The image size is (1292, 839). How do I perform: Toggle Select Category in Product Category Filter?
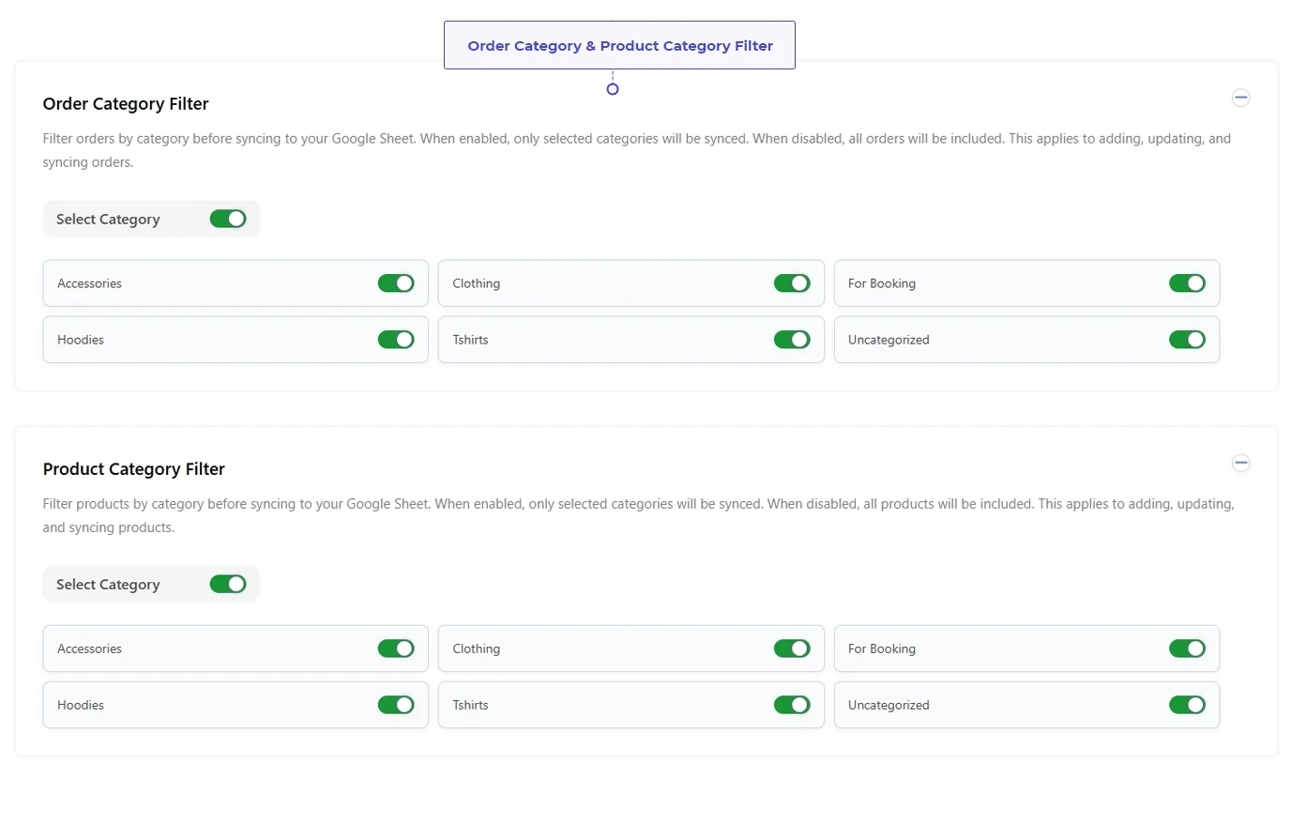pos(228,584)
